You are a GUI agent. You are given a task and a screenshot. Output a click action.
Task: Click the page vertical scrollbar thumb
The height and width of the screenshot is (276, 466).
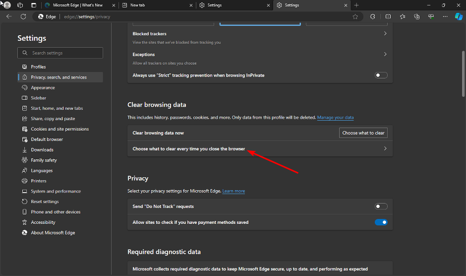tap(463, 74)
